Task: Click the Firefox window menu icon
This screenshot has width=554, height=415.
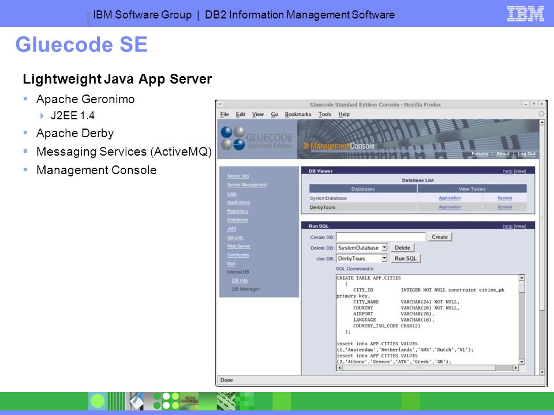Action: click(220, 104)
